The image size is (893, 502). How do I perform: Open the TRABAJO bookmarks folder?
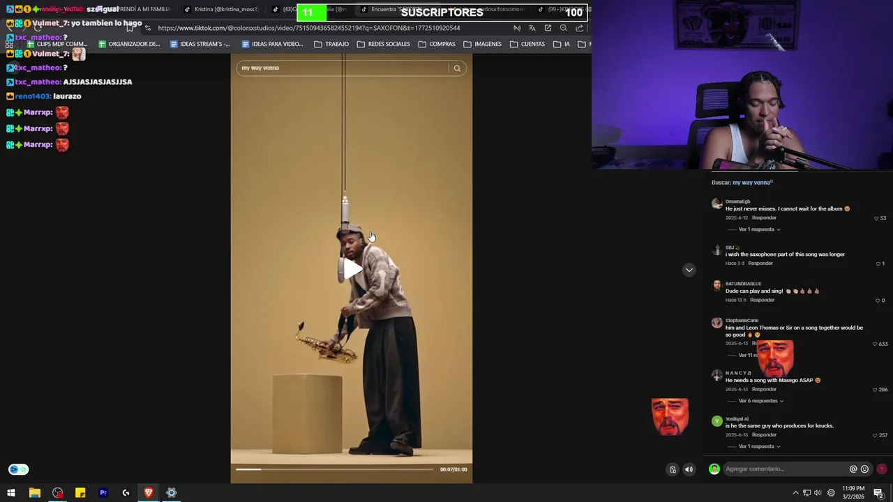331,44
